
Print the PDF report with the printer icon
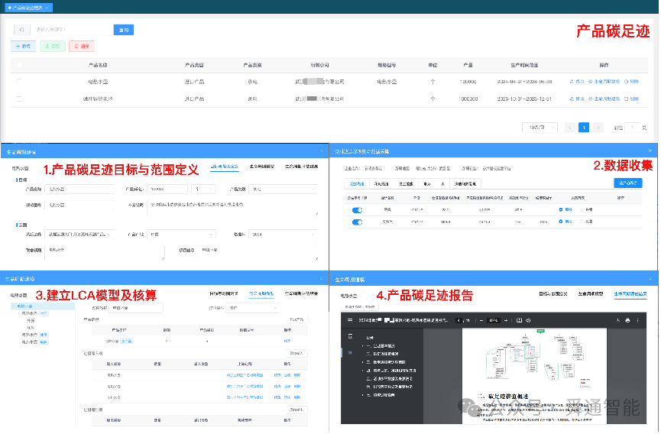[627, 321]
